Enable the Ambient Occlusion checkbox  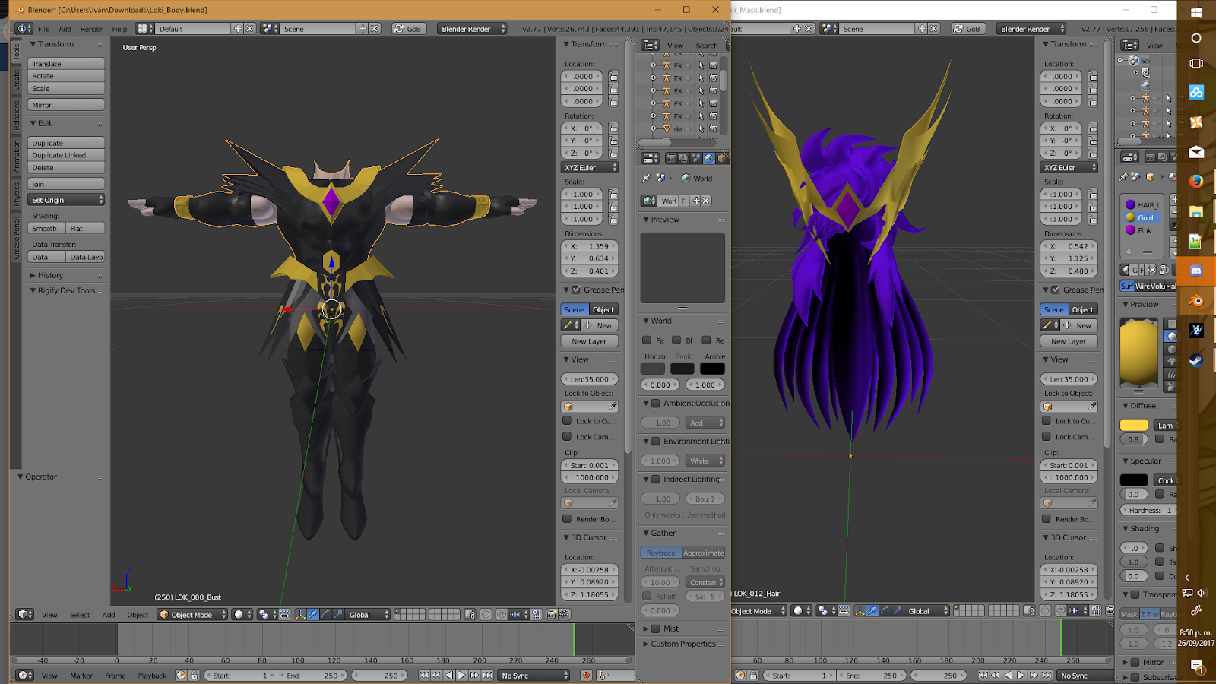point(657,404)
